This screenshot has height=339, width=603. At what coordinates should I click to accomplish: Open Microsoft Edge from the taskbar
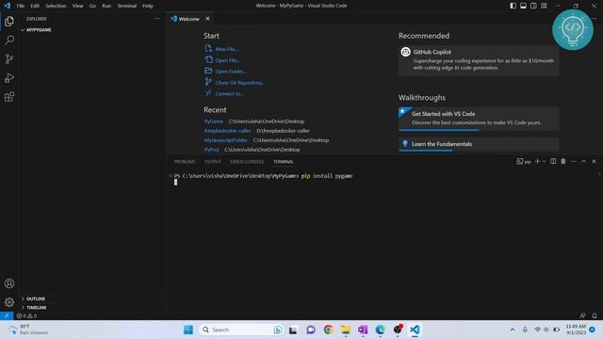coord(380,330)
